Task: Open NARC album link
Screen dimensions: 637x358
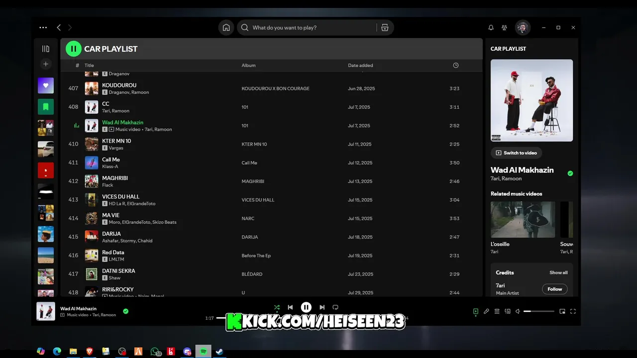Action: point(248,219)
